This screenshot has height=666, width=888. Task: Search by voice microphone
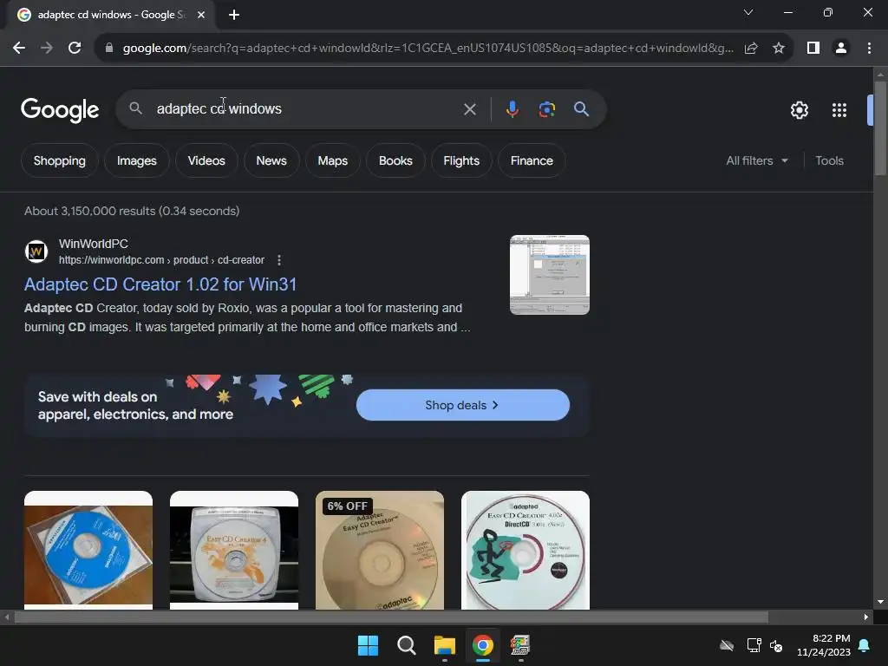click(x=512, y=108)
